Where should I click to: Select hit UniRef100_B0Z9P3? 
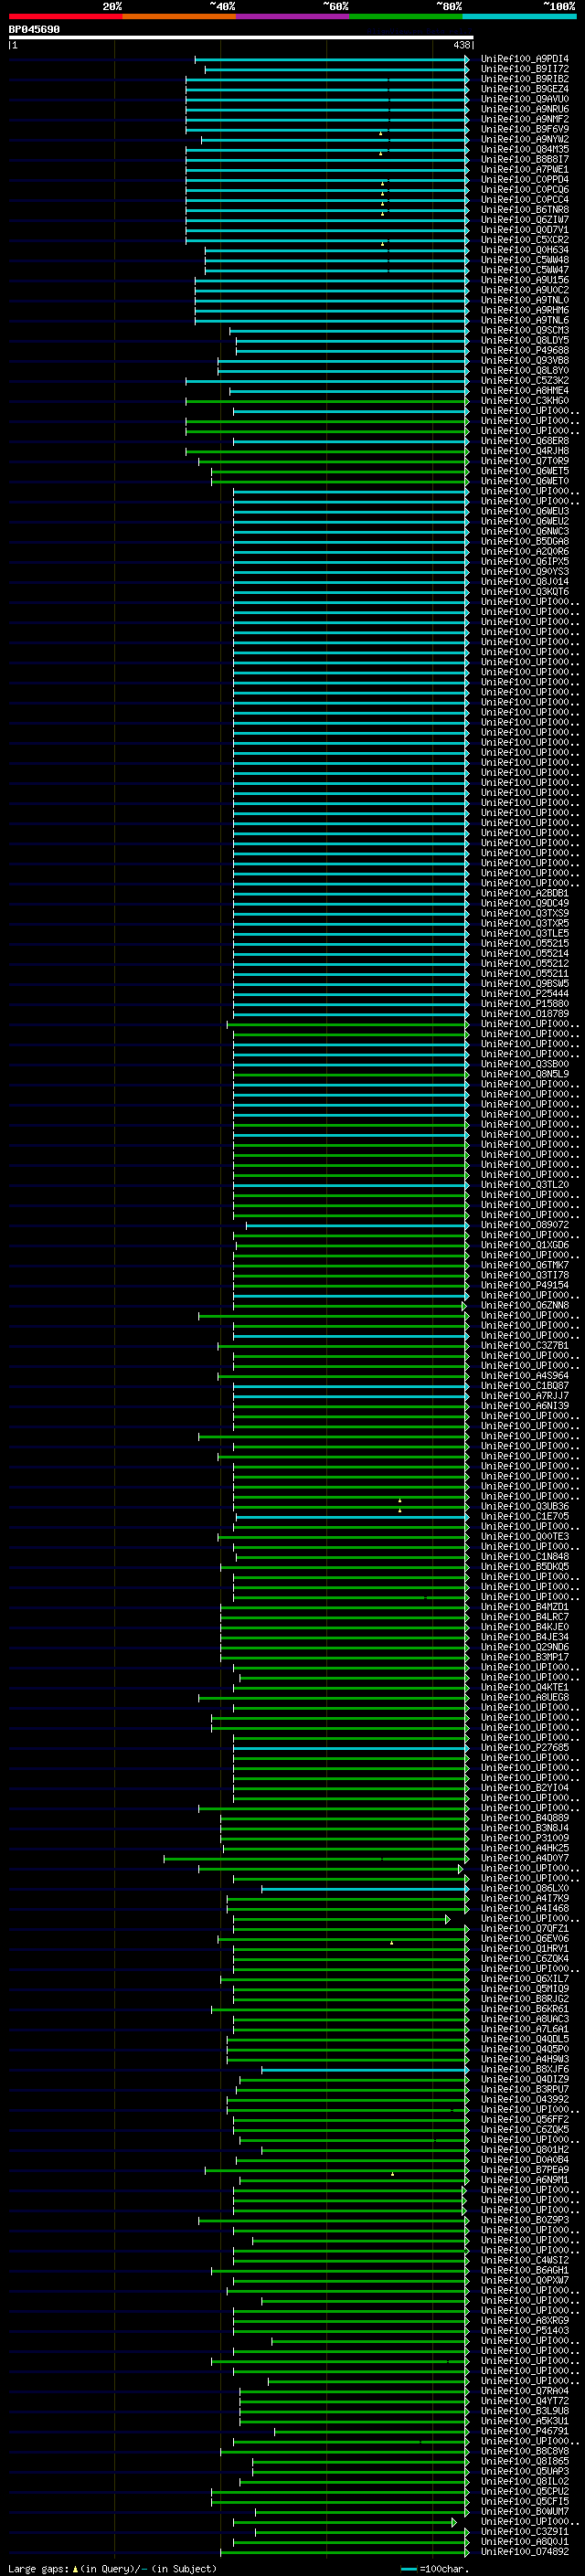[524, 2220]
